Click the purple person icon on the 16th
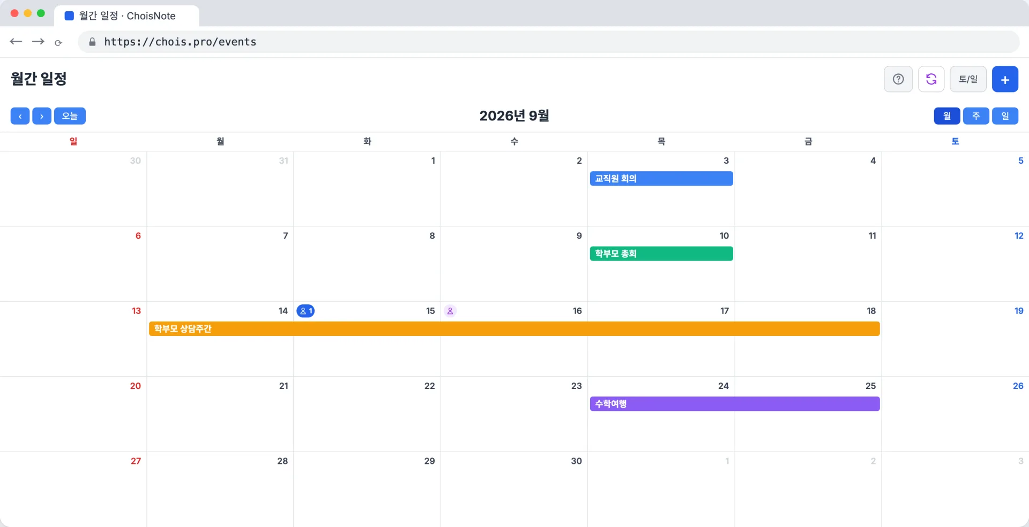Screen dimensions: 1029x527 tap(450, 311)
